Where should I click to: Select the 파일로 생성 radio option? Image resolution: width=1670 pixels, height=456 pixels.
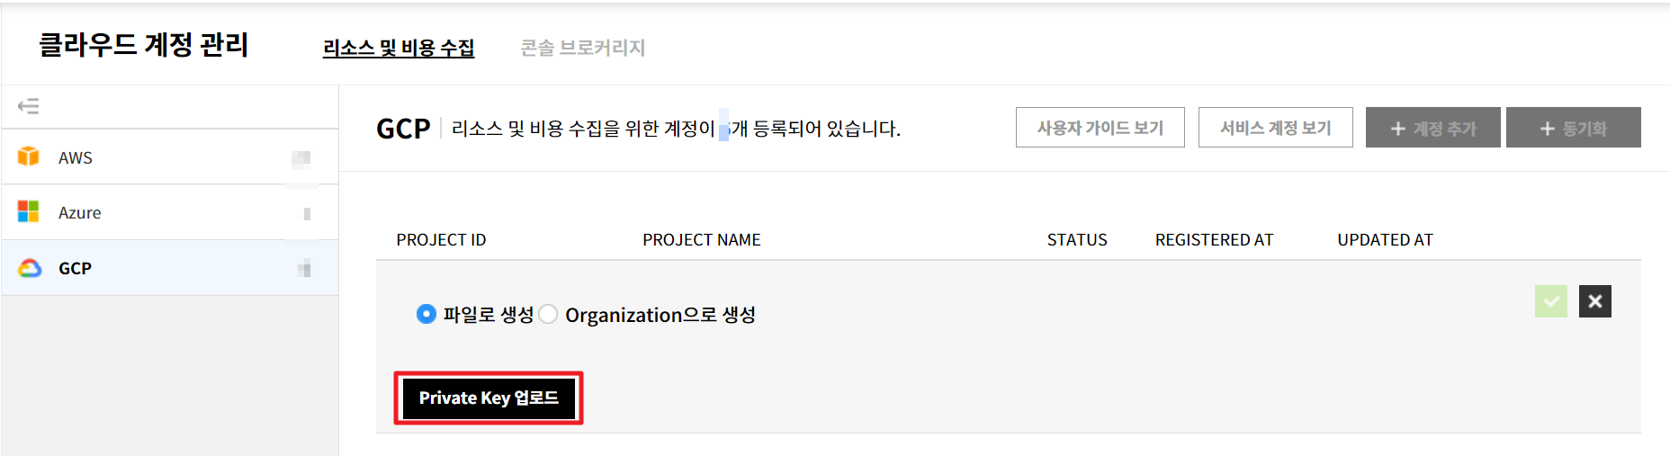pos(426,314)
